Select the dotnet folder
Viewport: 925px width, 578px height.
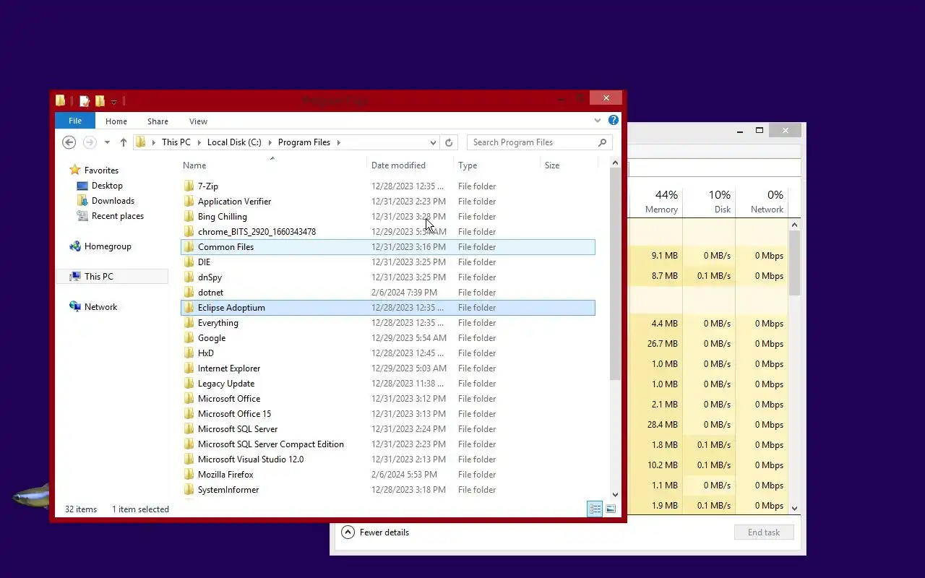210,293
